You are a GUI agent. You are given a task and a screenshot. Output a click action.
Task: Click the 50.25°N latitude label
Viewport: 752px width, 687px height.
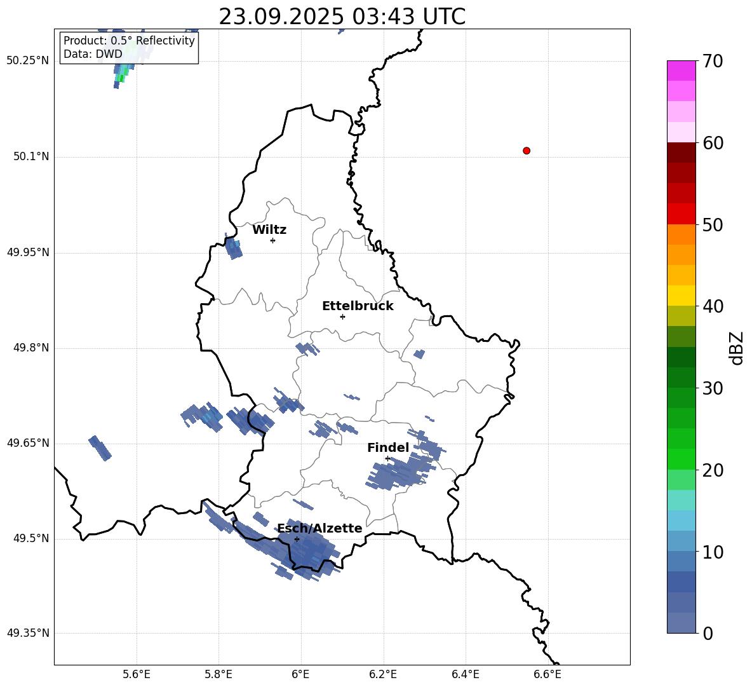click(28, 61)
